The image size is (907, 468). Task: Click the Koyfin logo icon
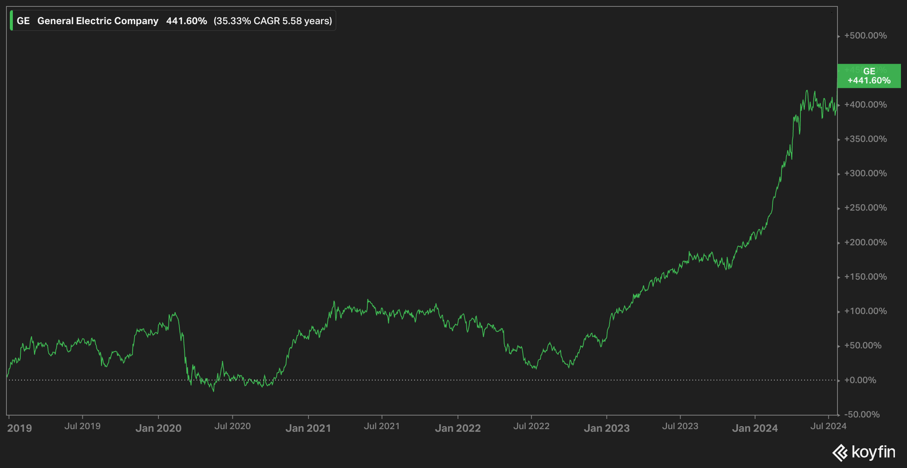840,453
